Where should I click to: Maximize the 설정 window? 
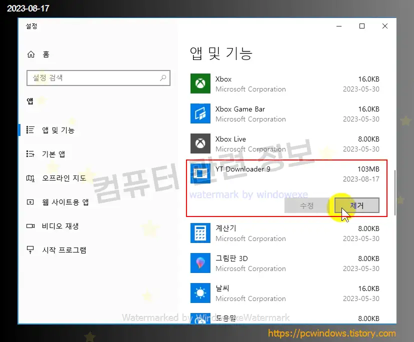362,26
